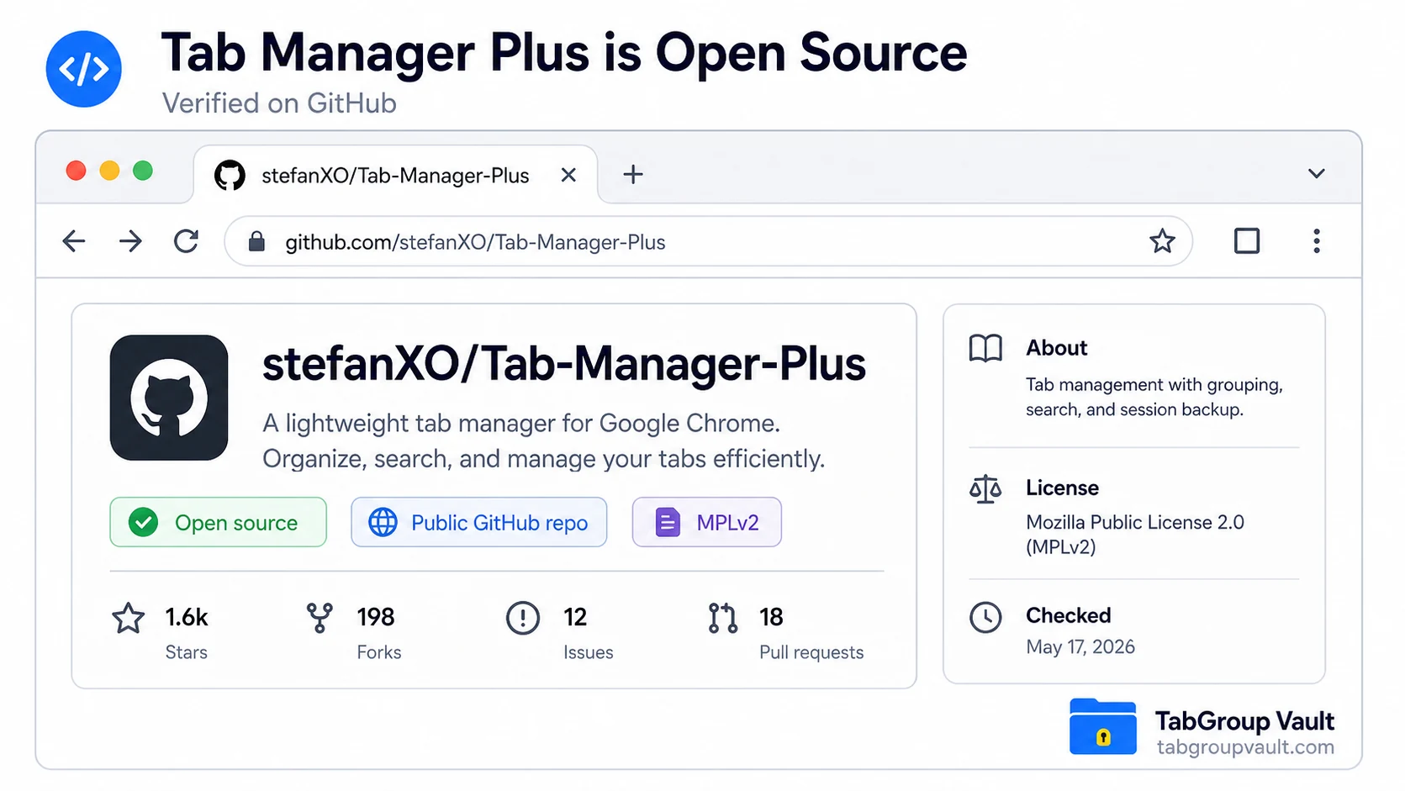Click the GitHub favicon in the browser tab
This screenshot has height=791, width=1405.
click(230, 175)
